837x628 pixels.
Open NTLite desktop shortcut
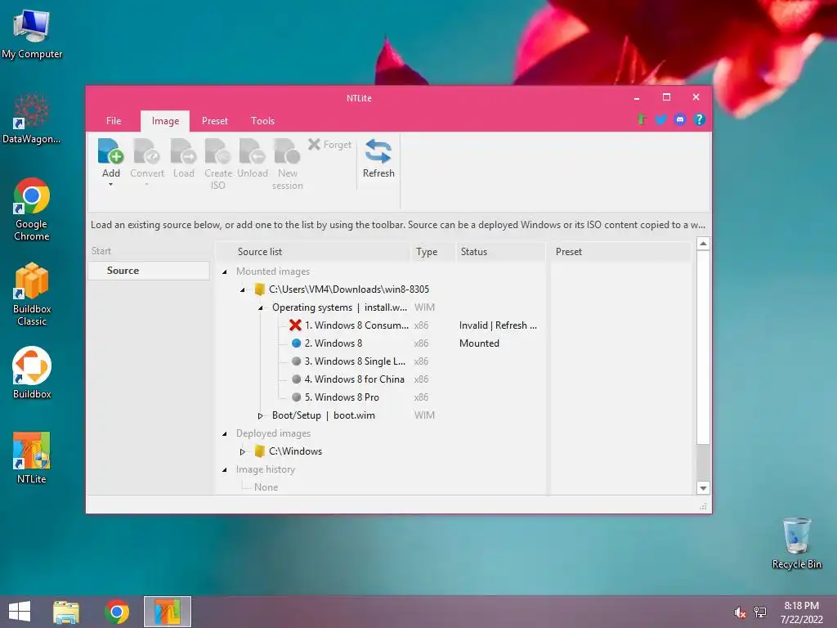pos(32,458)
